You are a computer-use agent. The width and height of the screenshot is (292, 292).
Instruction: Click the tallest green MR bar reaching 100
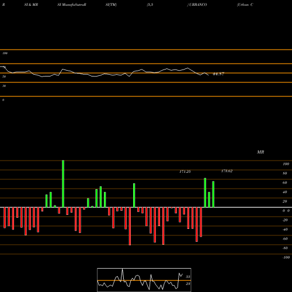[63, 183]
